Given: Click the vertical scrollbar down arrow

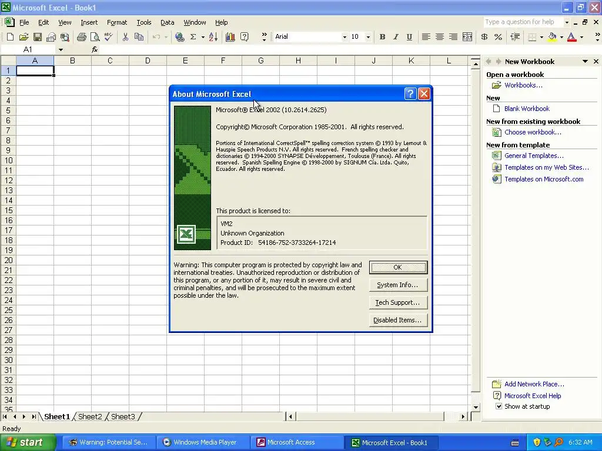Looking at the screenshot, I should coord(476,408).
